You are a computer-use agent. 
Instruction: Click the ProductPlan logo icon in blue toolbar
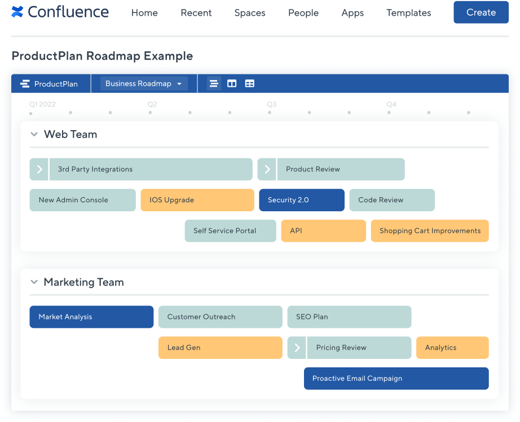(25, 84)
